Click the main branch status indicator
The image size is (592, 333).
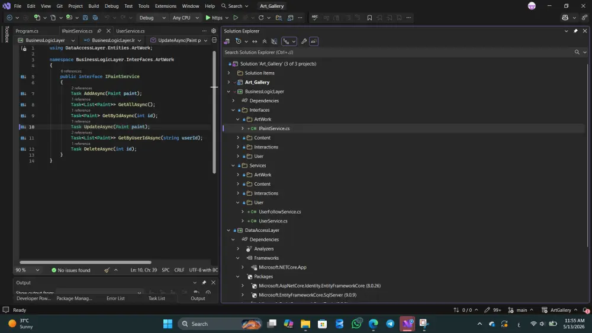[x=521, y=310]
